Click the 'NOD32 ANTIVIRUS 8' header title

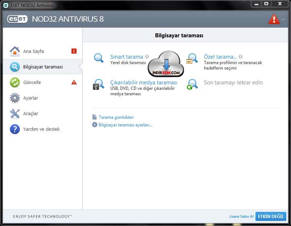pyautogui.click(x=68, y=19)
